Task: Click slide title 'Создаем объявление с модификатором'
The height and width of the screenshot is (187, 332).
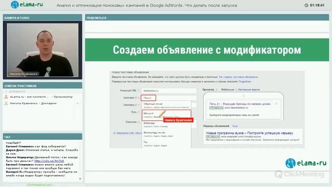Action: point(207,50)
